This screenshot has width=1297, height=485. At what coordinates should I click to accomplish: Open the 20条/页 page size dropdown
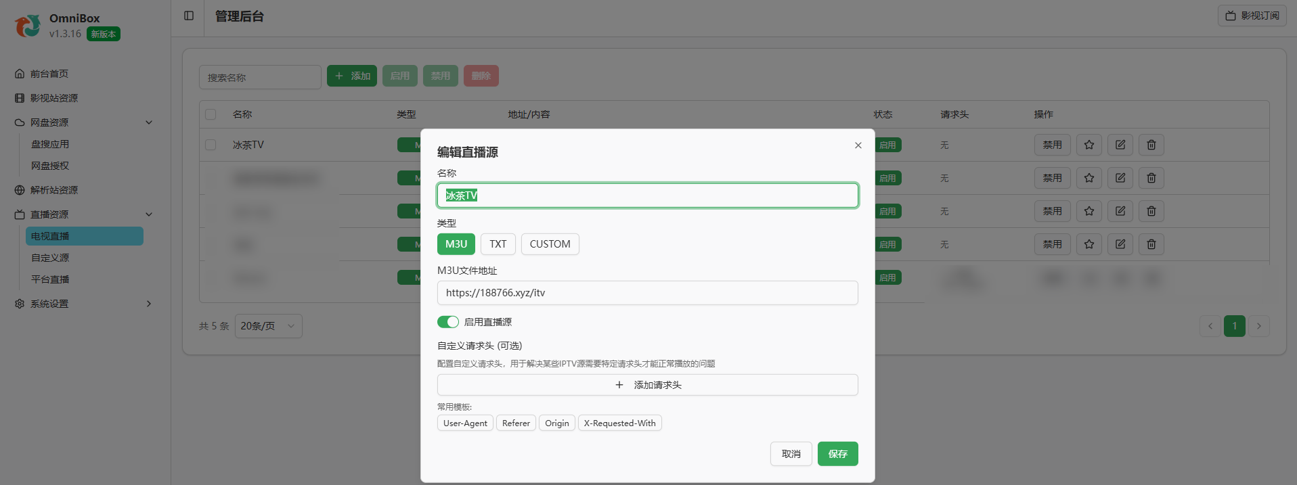click(x=268, y=326)
